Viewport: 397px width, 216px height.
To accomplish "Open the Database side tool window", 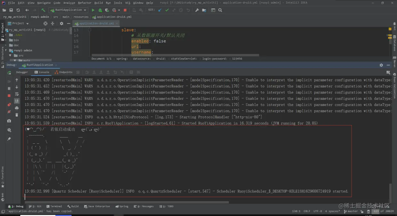I will tap(394, 43).
